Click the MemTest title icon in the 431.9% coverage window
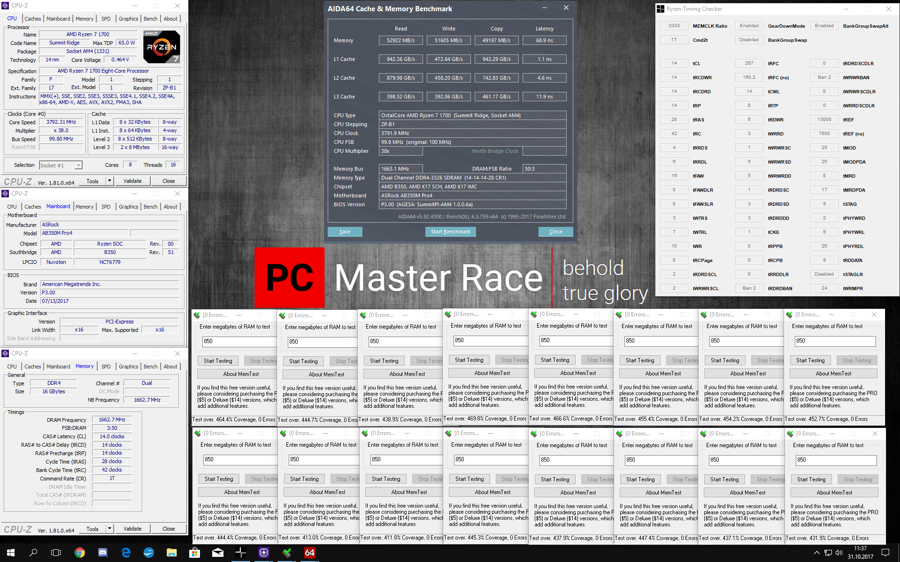Viewport: 900px width, 562px height. tap(791, 434)
